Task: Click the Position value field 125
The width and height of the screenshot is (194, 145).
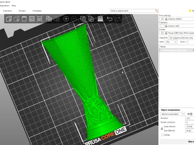Action: (x=190, y=118)
